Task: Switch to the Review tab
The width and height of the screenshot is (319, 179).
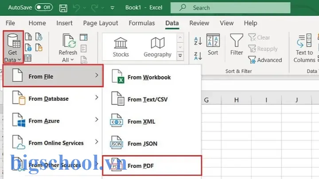Action: pyautogui.click(x=199, y=23)
